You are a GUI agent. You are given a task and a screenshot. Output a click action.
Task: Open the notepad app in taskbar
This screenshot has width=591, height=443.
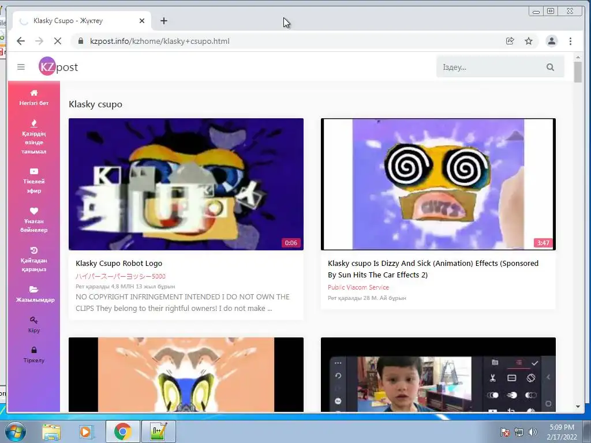[158, 431]
